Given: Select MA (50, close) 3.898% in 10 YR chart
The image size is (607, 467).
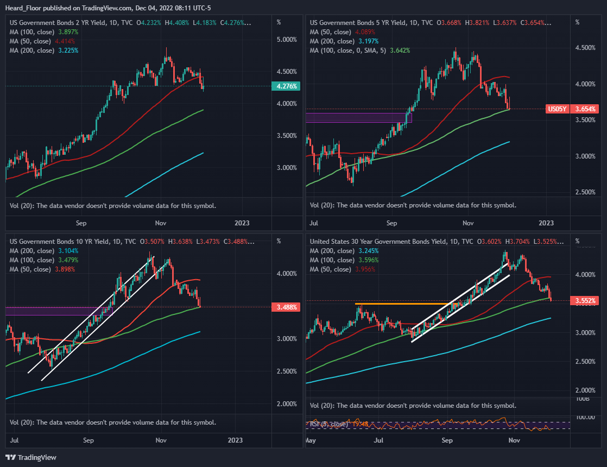Looking at the screenshot, I should [x=42, y=269].
